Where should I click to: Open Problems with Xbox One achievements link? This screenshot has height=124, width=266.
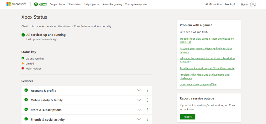pos(205,76)
